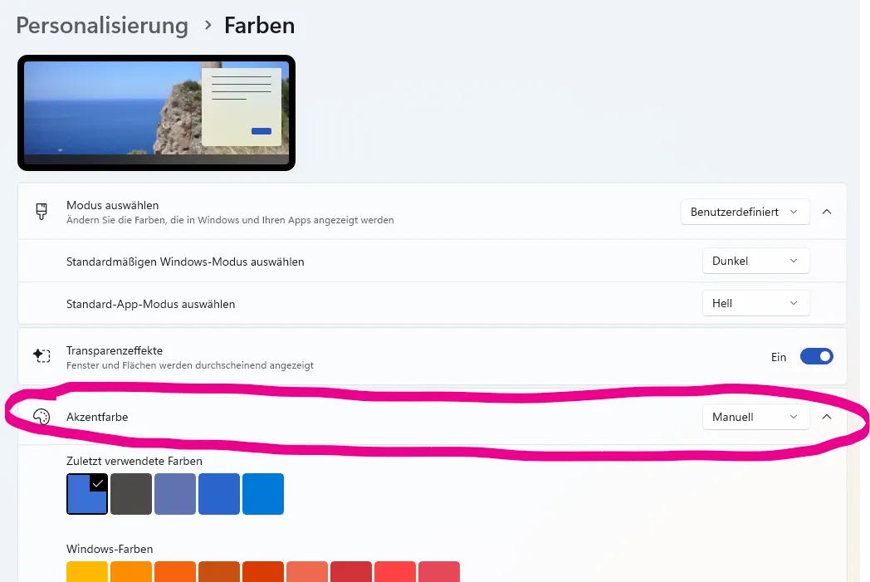This screenshot has height=582, width=870.
Task: Go back to Personalisierung breadcrumb
Action: (102, 26)
